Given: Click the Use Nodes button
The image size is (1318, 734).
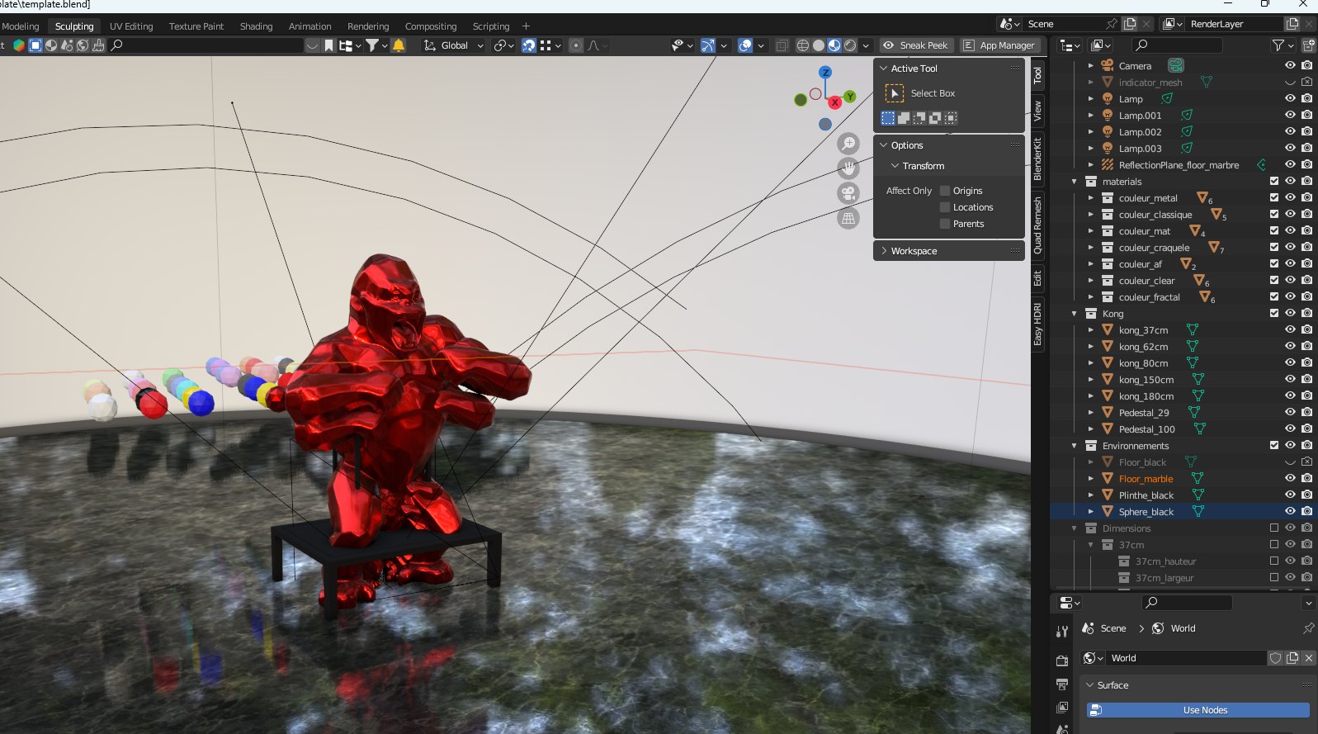Looking at the screenshot, I should 1198,710.
